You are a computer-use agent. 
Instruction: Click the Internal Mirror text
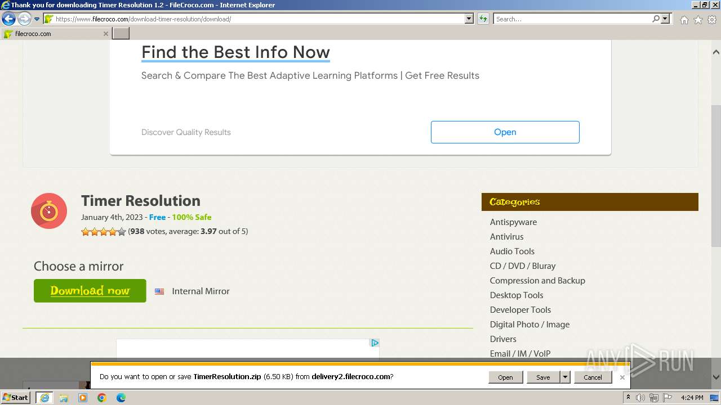201,291
